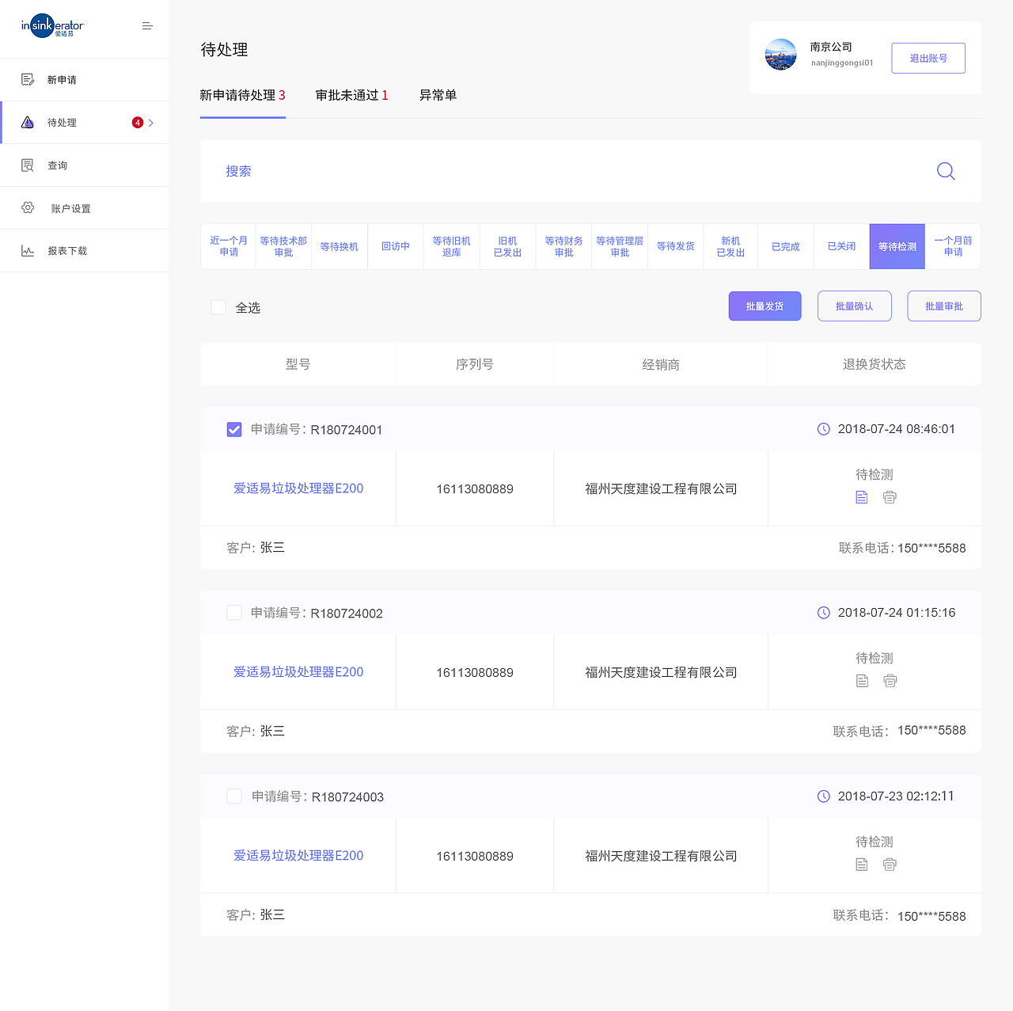Select the 已完成 filter chip

tap(785, 246)
